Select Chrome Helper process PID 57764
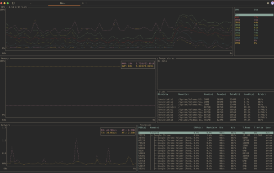Viewport: 274px width, 173px height. (206, 161)
